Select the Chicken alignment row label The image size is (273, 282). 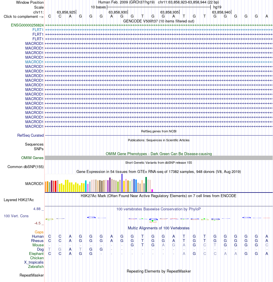pyautogui.click(x=37, y=258)
